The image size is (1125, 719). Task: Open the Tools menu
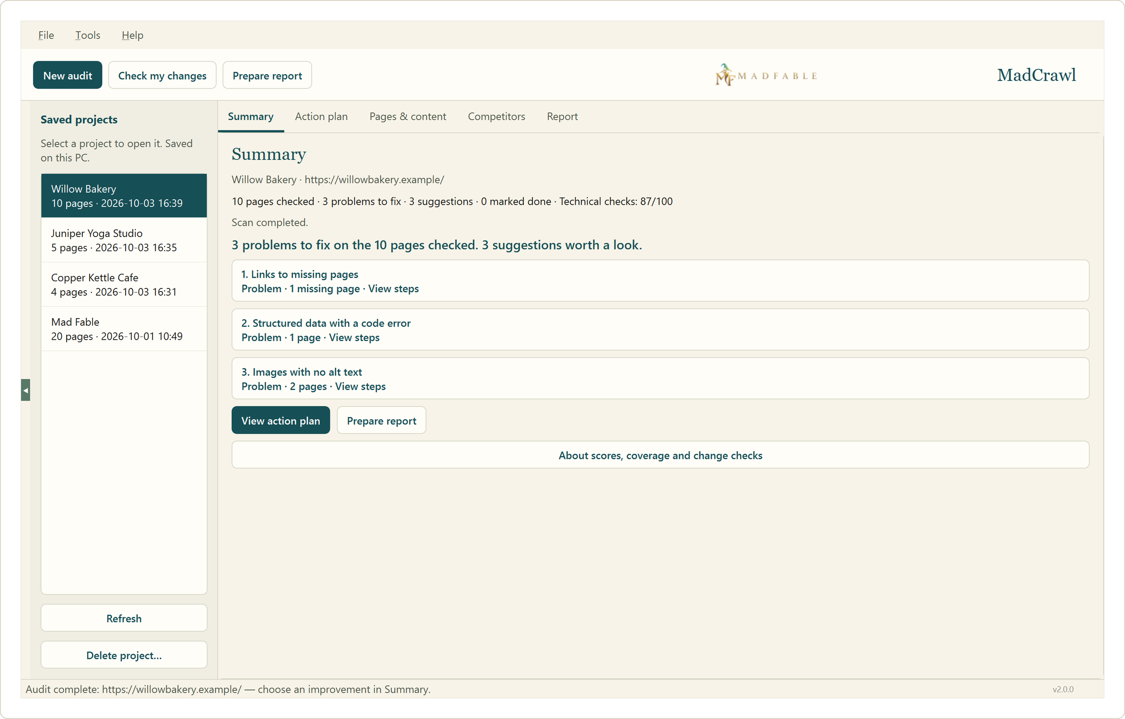(x=88, y=35)
